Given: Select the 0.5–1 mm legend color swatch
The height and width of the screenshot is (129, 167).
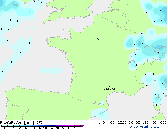Looking at the screenshot, I should pyautogui.click(x=11, y=126).
